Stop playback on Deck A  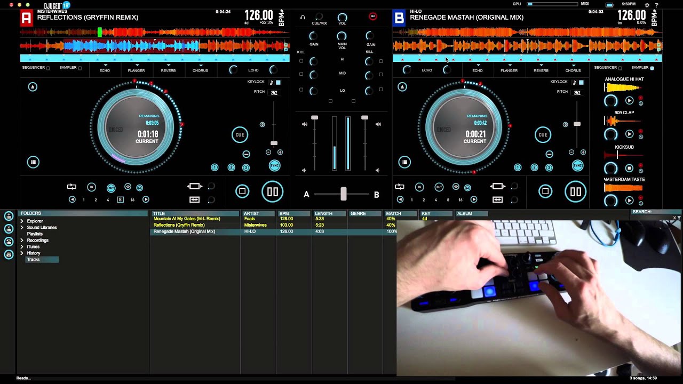point(242,191)
